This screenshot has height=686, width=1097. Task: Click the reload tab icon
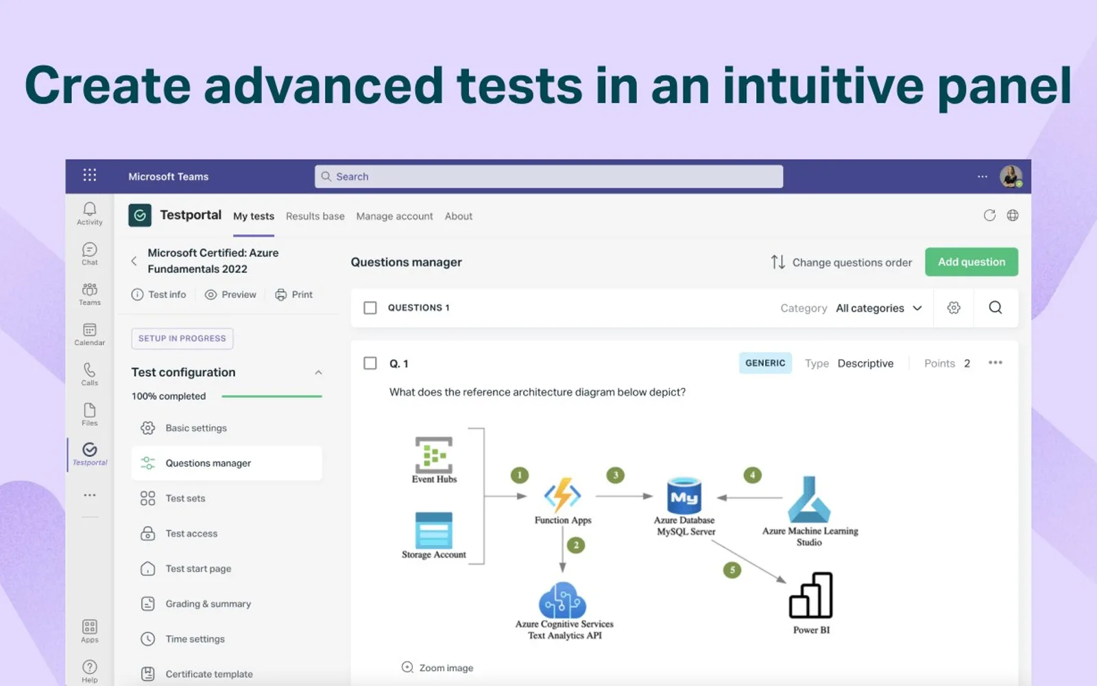[x=989, y=215]
